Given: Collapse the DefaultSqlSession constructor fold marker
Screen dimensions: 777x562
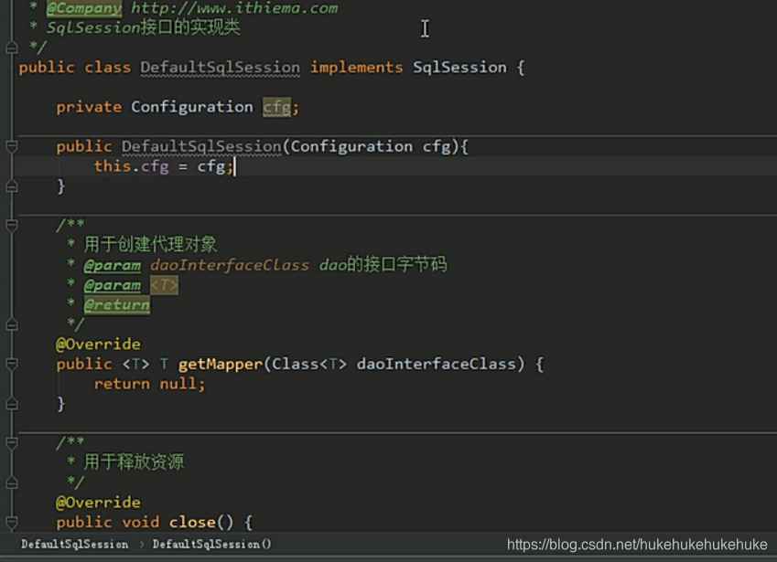Looking at the screenshot, I should (x=12, y=146).
